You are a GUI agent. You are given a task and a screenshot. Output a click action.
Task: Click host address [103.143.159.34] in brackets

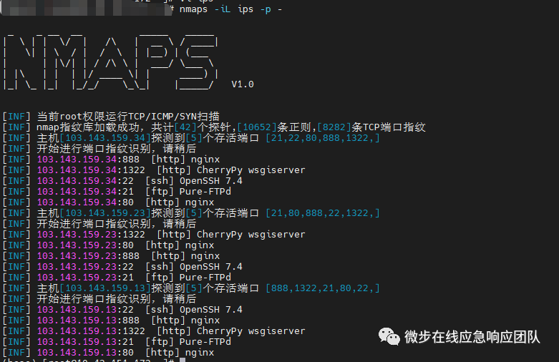point(105,138)
